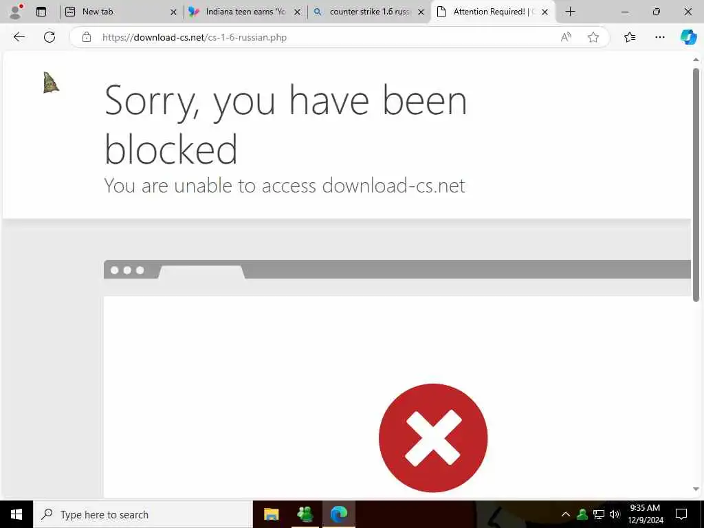Click the page vertical scrollbar thumb
Image resolution: width=704 pixels, height=528 pixels.
click(696, 184)
